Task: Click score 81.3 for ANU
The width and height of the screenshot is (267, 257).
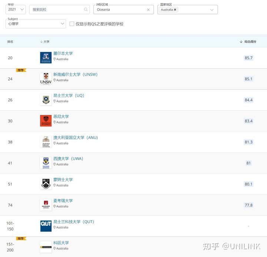Action: 248,142
